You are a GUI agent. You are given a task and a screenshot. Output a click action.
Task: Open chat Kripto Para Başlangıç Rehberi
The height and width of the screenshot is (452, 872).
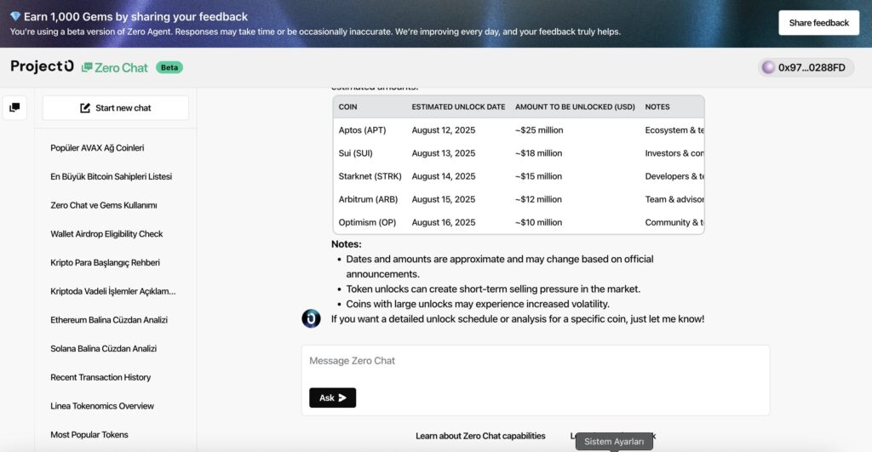tap(105, 262)
